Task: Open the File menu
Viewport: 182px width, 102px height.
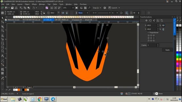Action: (x=3, y=4)
